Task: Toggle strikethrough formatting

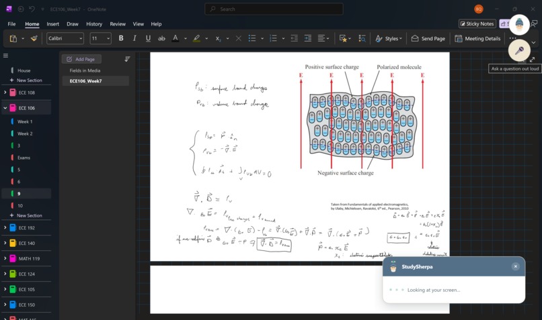Action: click(x=161, y=38)
